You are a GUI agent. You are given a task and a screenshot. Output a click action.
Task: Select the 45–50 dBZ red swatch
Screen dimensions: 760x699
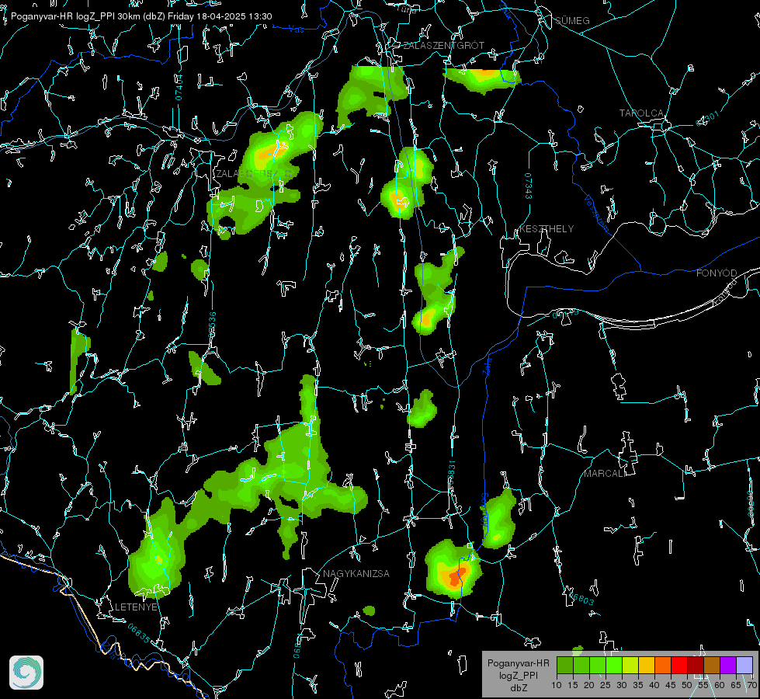point(679,665)
